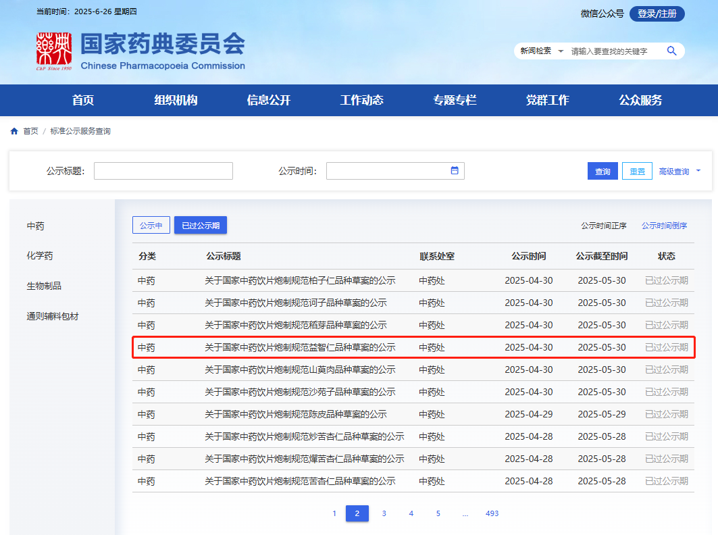Image resolution: width=718 pixels, height=535 pixels.
Task: Select 化学药 category in sidebar
Action: pyautogui.click(x=40, y=256)
